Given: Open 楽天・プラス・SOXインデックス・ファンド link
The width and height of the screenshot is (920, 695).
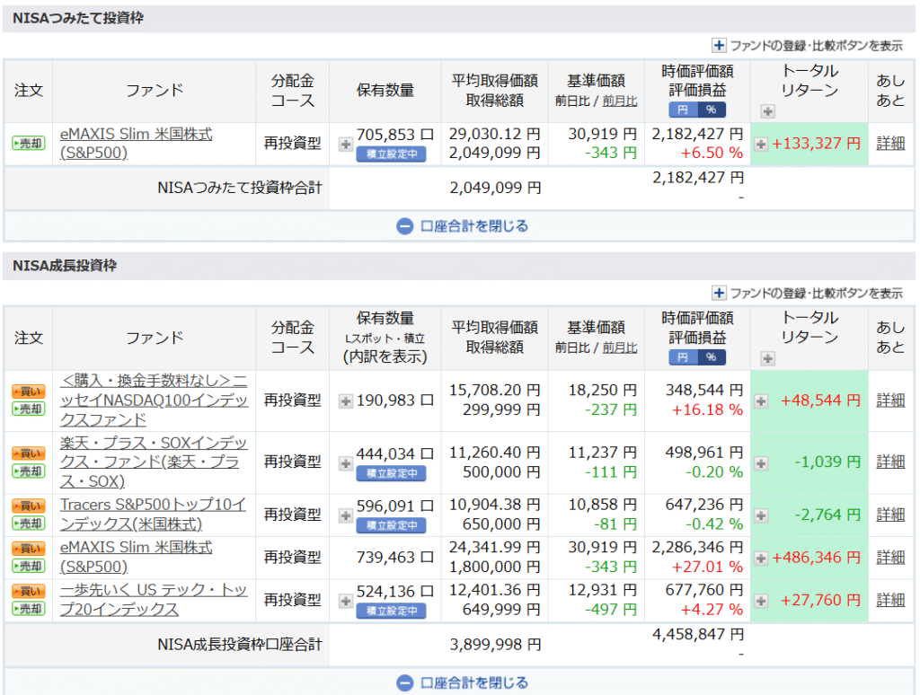Looking at the screenshot, I should pos(154,462).
